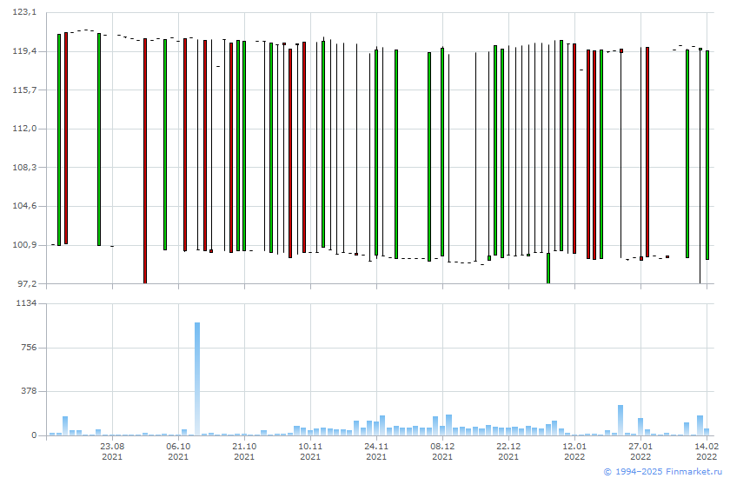The image size is (730, 478).
Task: Click the 14.02 2022 date label
Action: click(707, 451)
